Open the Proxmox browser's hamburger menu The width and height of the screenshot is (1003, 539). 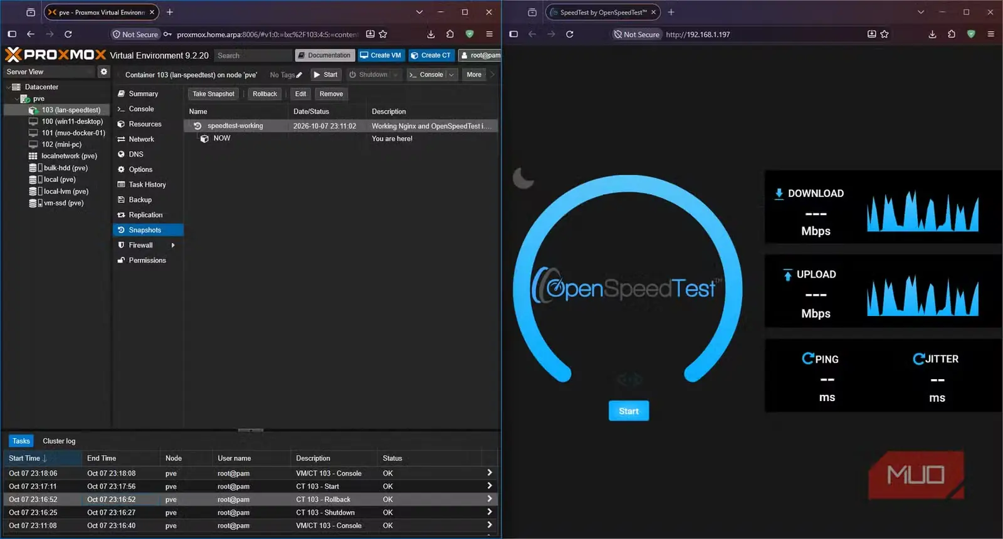pyautogui.click(x=490, y=34)
